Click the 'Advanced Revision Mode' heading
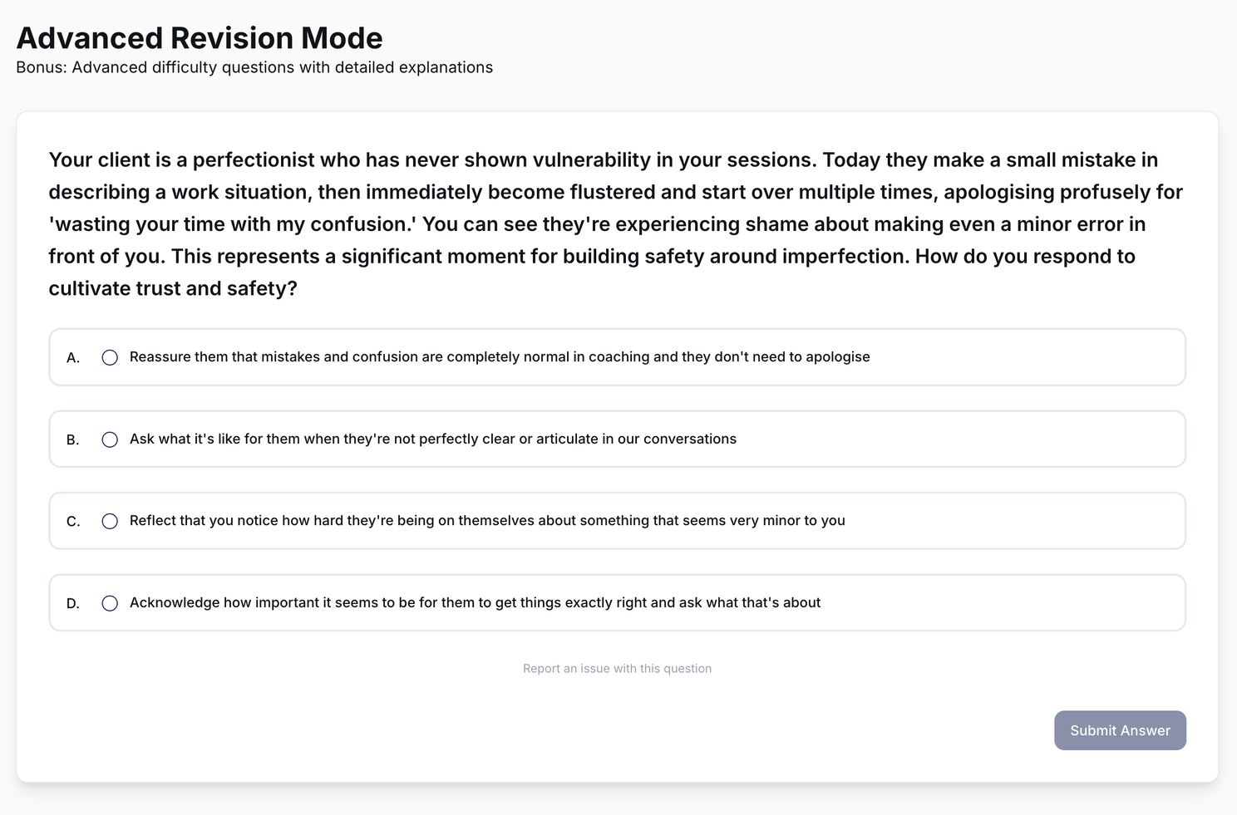Screen dimensions: 1237x815 pos(200,38)
